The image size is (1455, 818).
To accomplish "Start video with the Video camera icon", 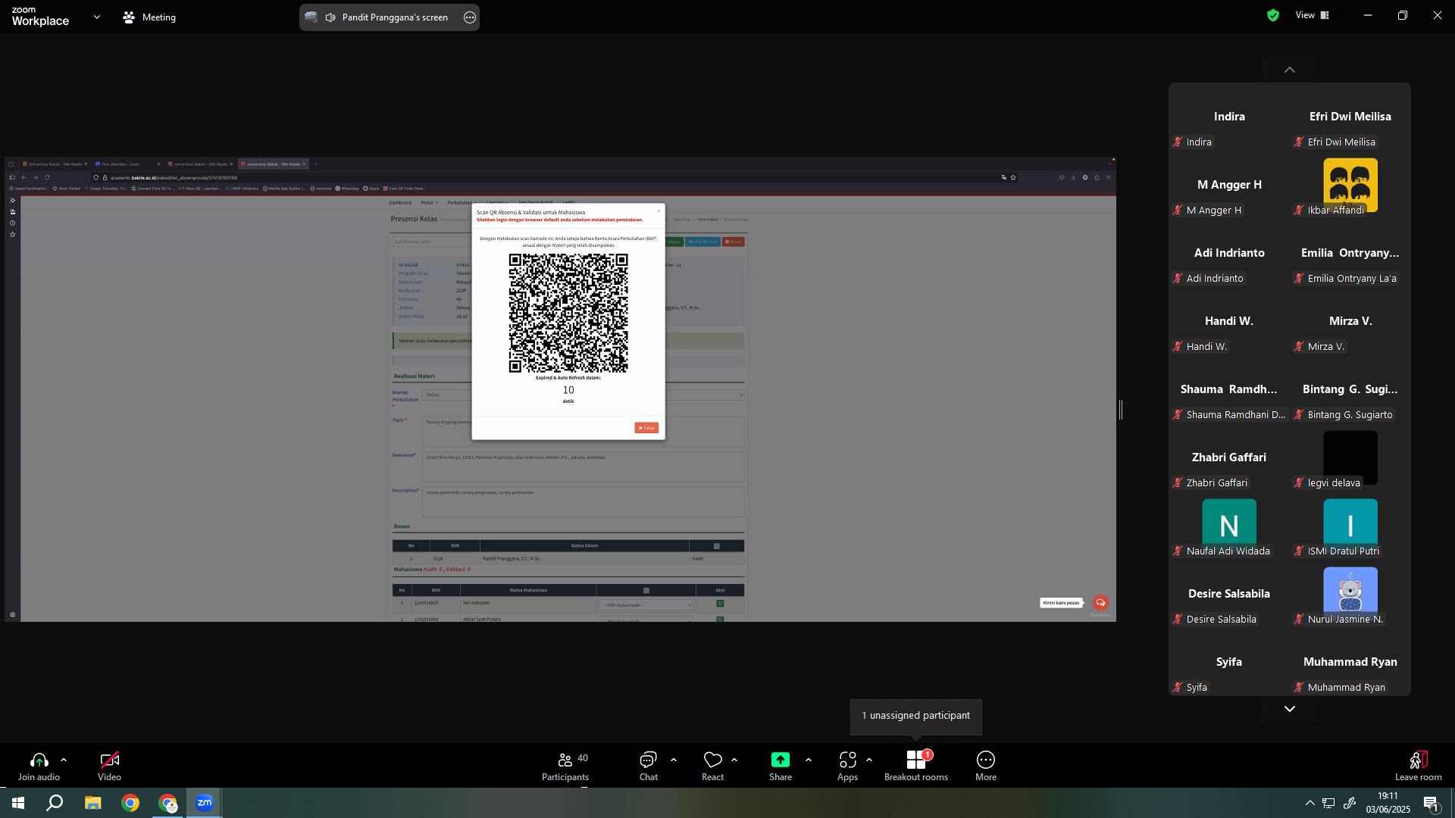I will 109,760.
